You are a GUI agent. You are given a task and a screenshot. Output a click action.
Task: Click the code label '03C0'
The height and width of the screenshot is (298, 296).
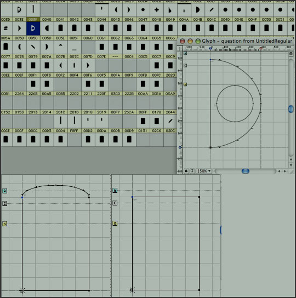coord(115,94)
